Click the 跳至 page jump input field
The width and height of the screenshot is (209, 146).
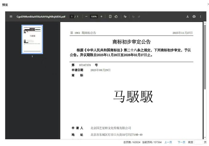coord(199,142)
